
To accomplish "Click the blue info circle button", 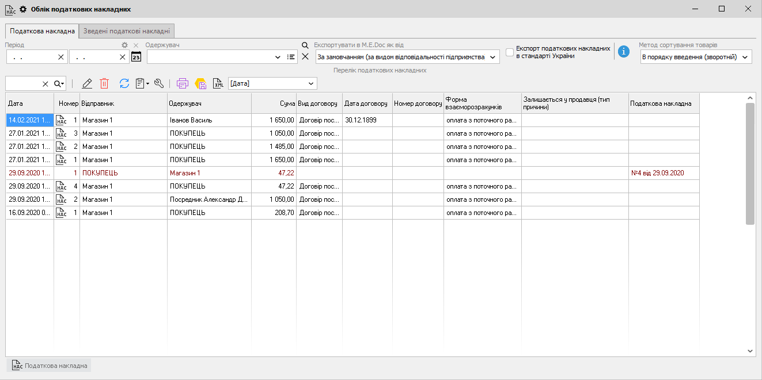I will pyautogui.click(x=623, y=51).
